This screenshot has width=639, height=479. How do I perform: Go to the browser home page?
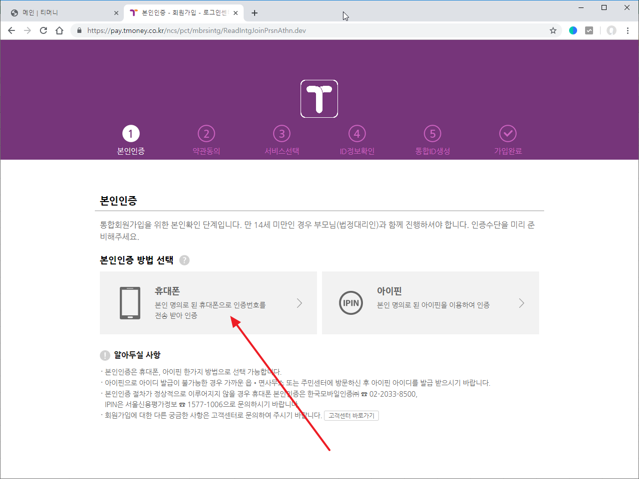59,30
